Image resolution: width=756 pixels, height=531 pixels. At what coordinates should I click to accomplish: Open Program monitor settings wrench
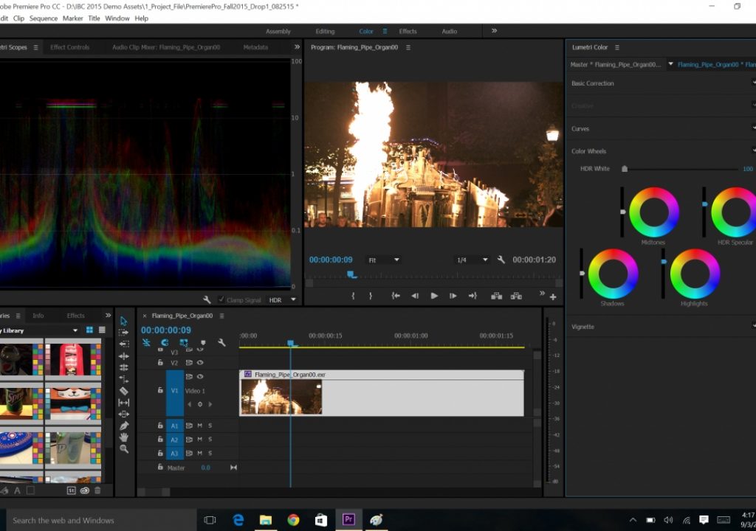point(501,260)
